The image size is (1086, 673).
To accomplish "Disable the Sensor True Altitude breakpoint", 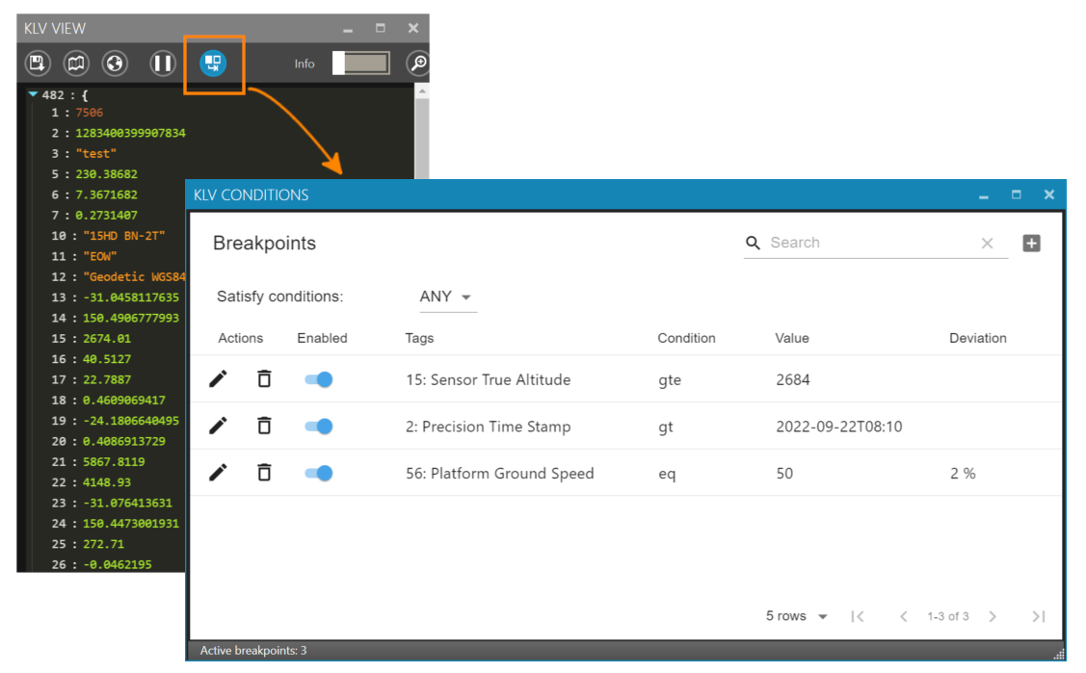I will [x=318, y=379].
